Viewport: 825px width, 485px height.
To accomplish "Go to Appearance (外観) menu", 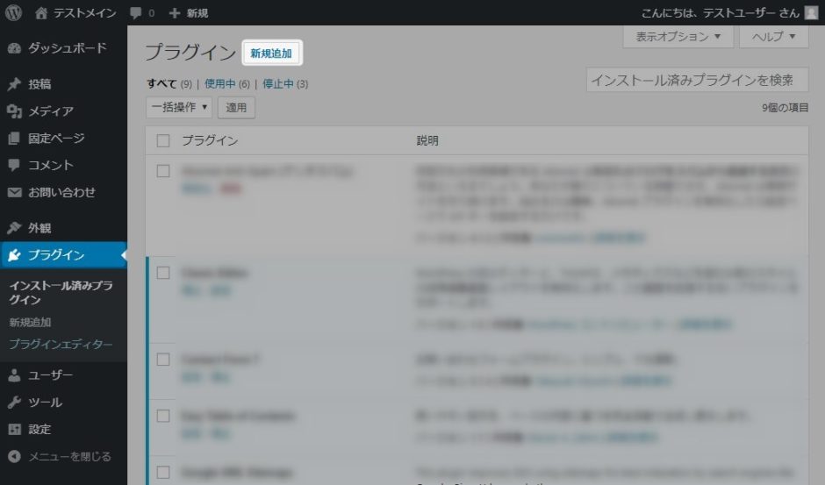I will tap(39, 228).
